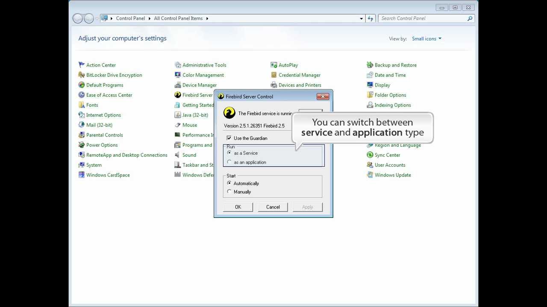547x307 pixels.
Task: Click the Control Panel breadcrumb
Action: tap(130, 18)
